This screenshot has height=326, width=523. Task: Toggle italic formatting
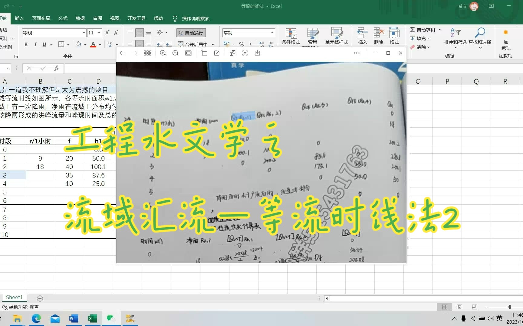point(35,44)
